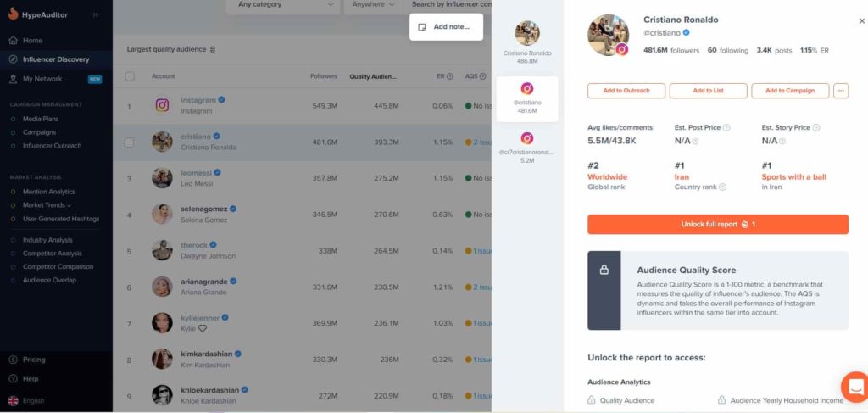Select the @cr7cristianoronal... 5.2M Instagram tab
868x413 pixels.
click(x=527, y=148)
